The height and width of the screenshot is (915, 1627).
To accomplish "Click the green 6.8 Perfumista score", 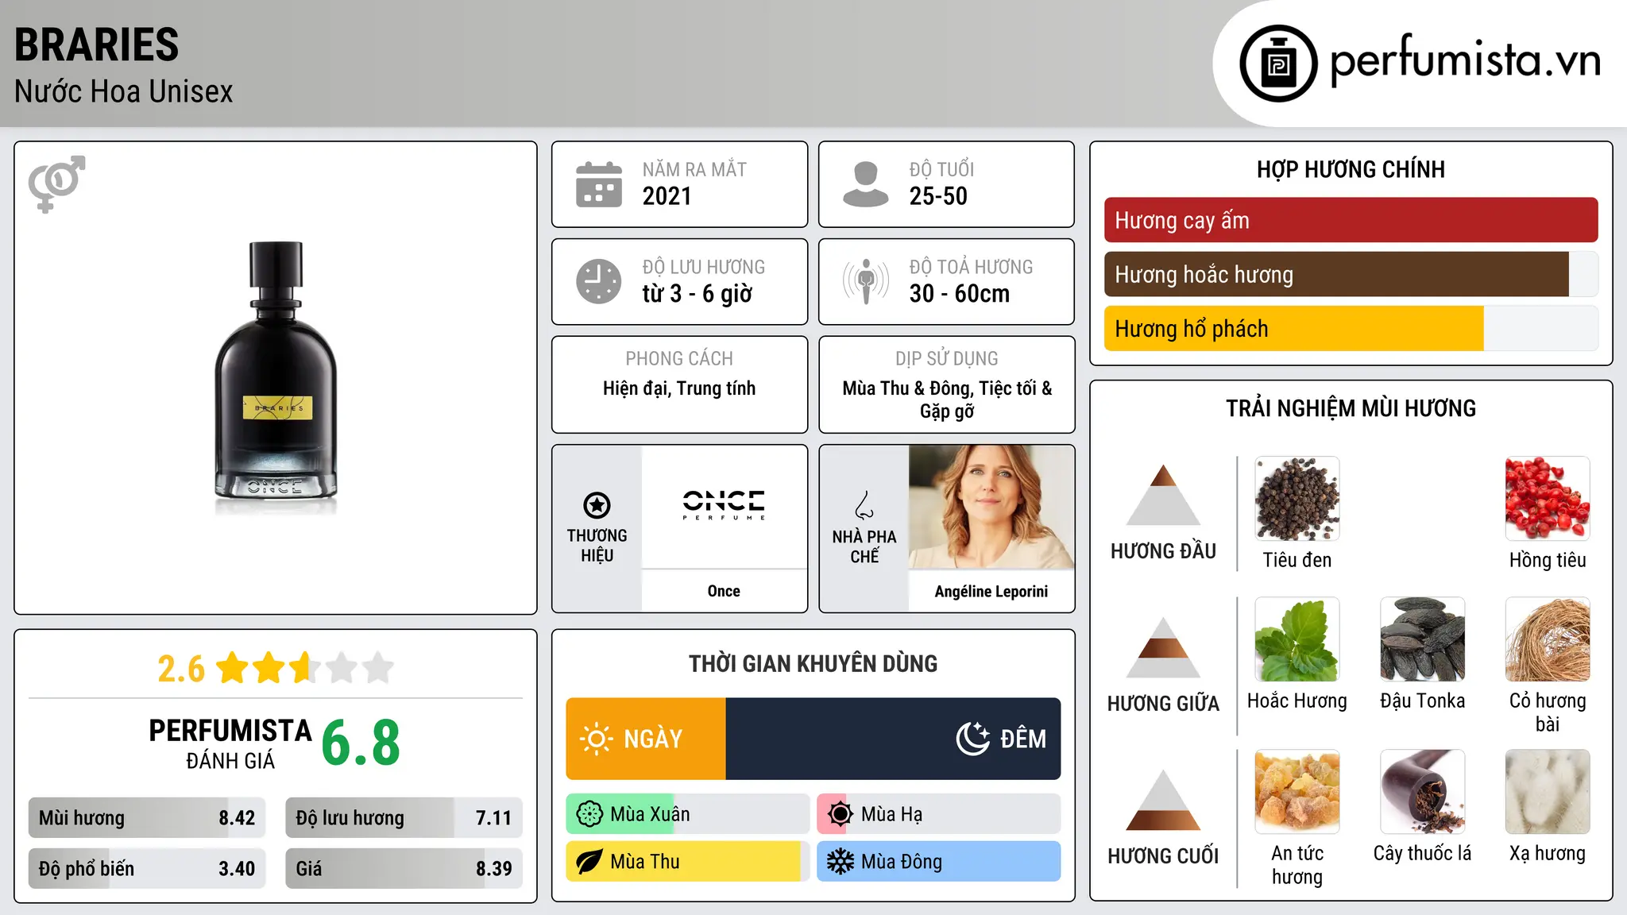I will point(361,743).
